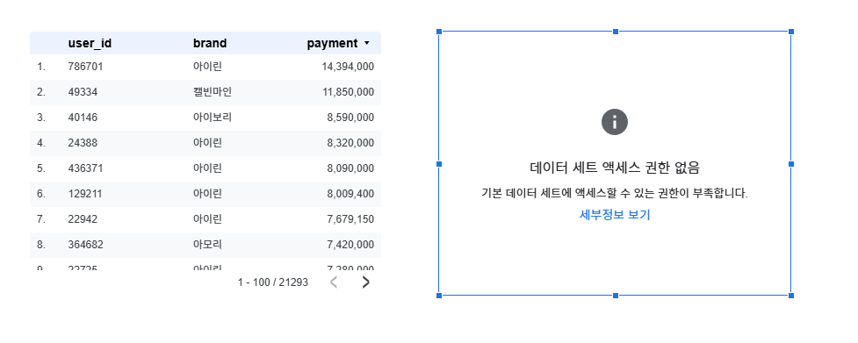Select user_id cell 786701

click(85, 67)
